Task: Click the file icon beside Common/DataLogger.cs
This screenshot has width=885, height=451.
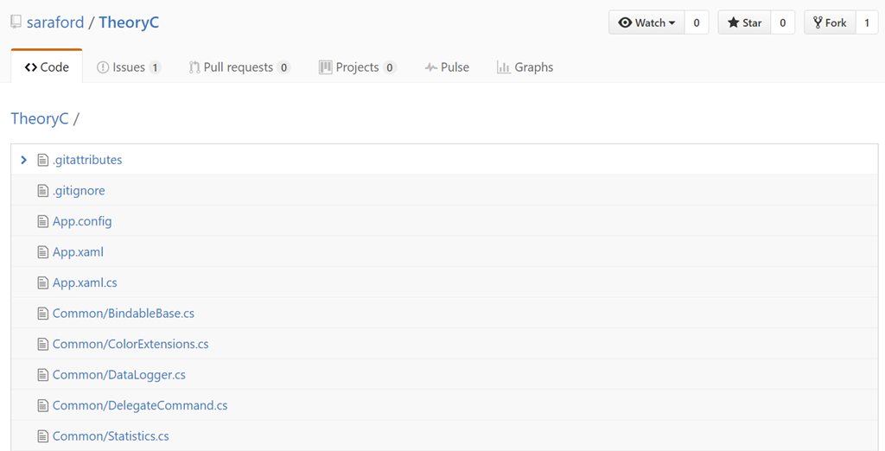Action: (x=42, y=375)
